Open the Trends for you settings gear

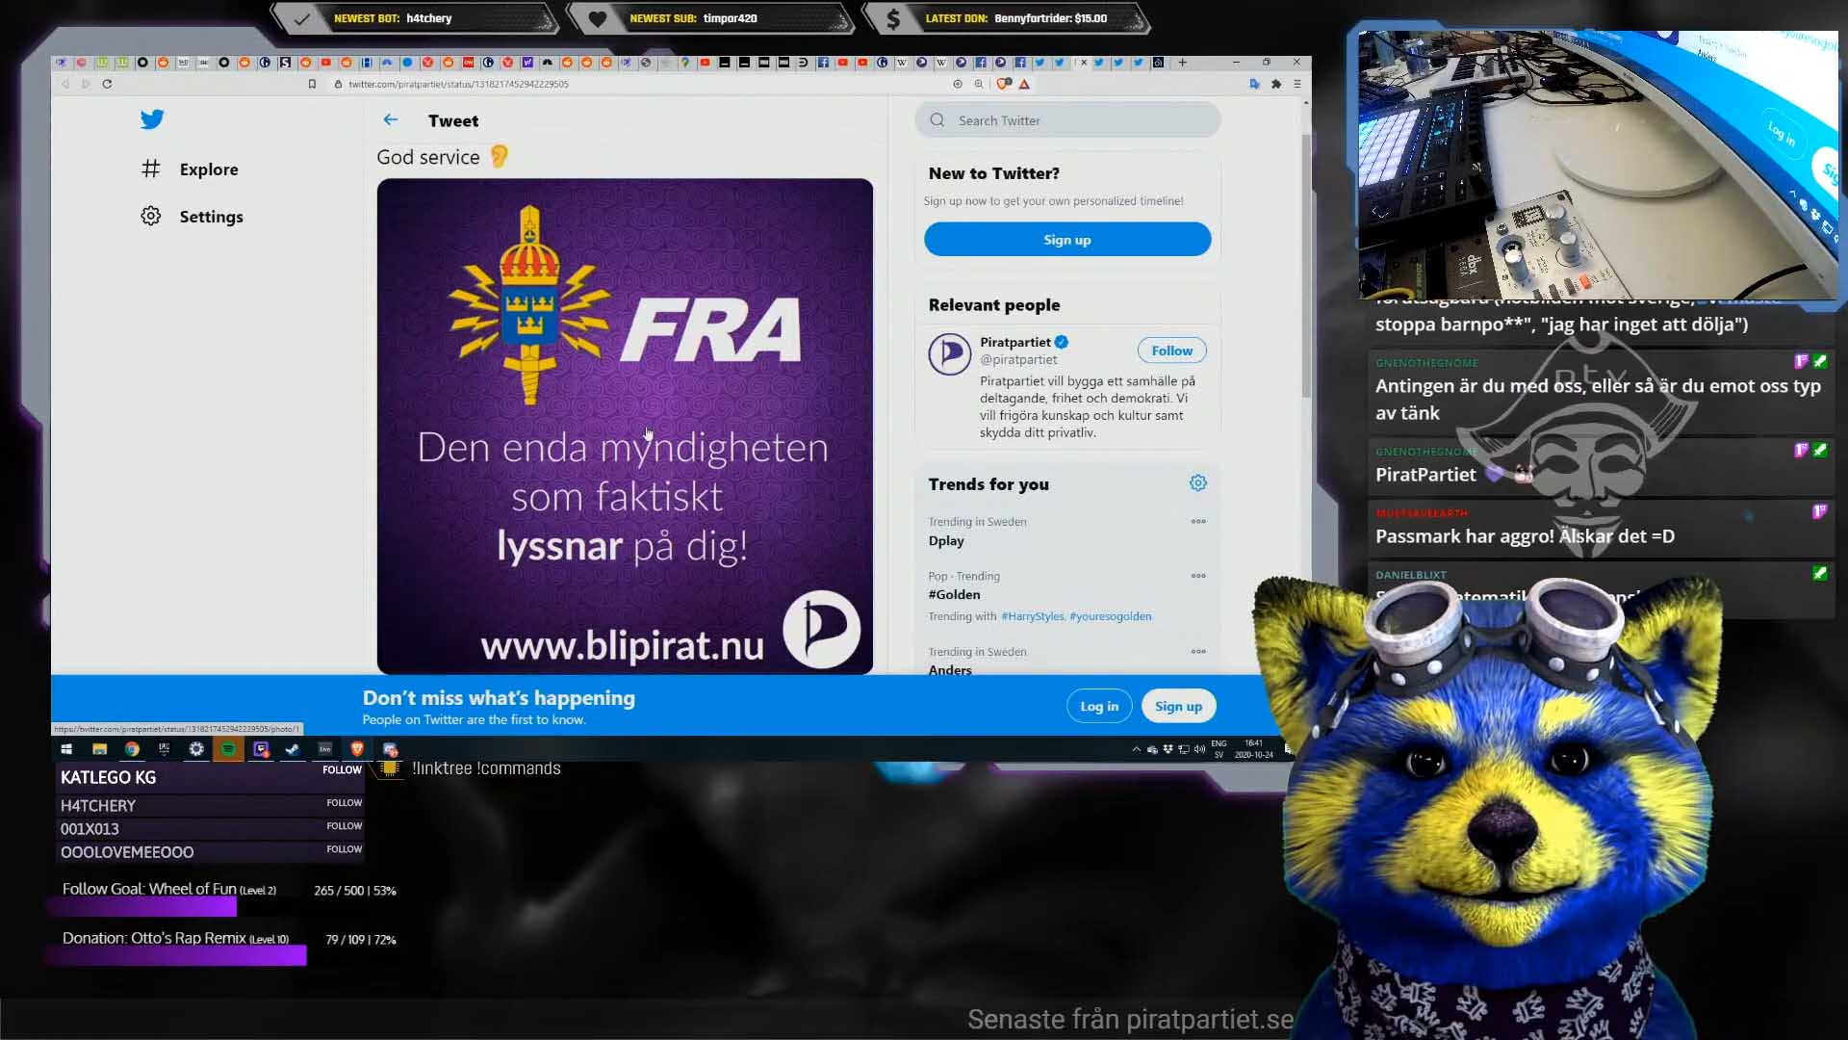click(x=1198, y=483)
